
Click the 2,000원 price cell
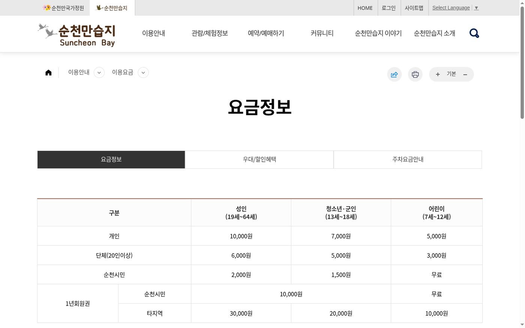pyautogui.click(x=241, y=275)
